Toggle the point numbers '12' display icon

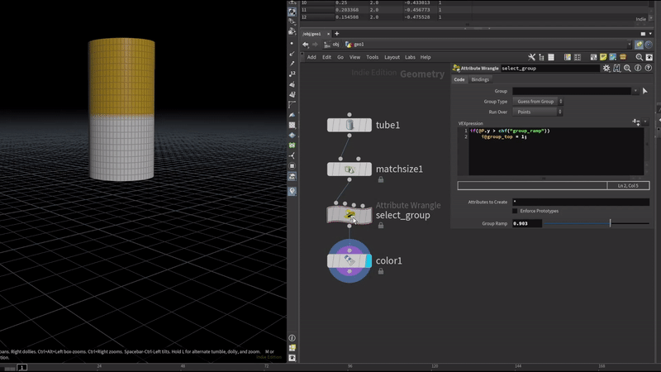click(x=292, y=74)
